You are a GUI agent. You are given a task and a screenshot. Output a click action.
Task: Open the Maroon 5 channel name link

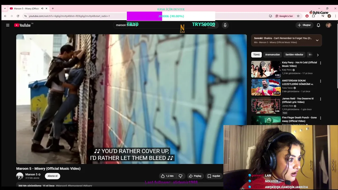click(x=31, y=174)
